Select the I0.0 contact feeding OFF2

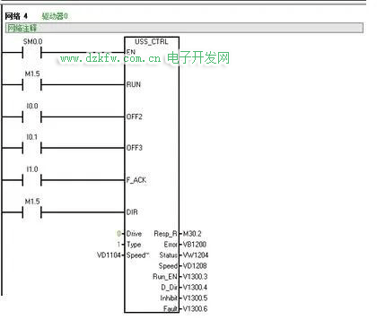pyautogui.click(x=32, y=117)
